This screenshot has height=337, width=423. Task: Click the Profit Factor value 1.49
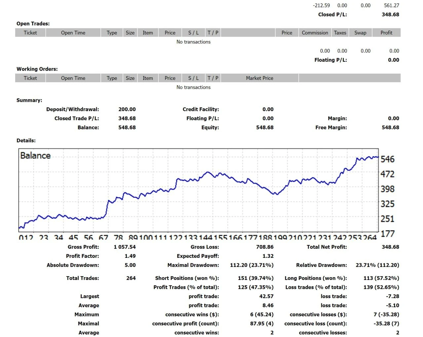130,256
